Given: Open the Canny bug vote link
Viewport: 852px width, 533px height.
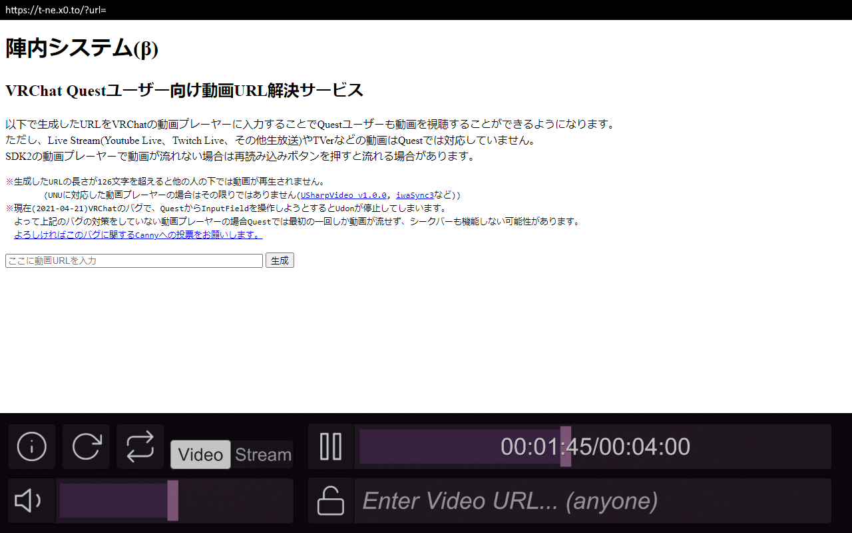Looking at the screenshot, I should 138,235.
